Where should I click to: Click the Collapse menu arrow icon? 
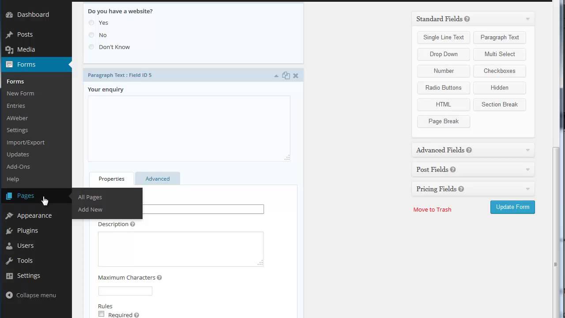point(9,295)
